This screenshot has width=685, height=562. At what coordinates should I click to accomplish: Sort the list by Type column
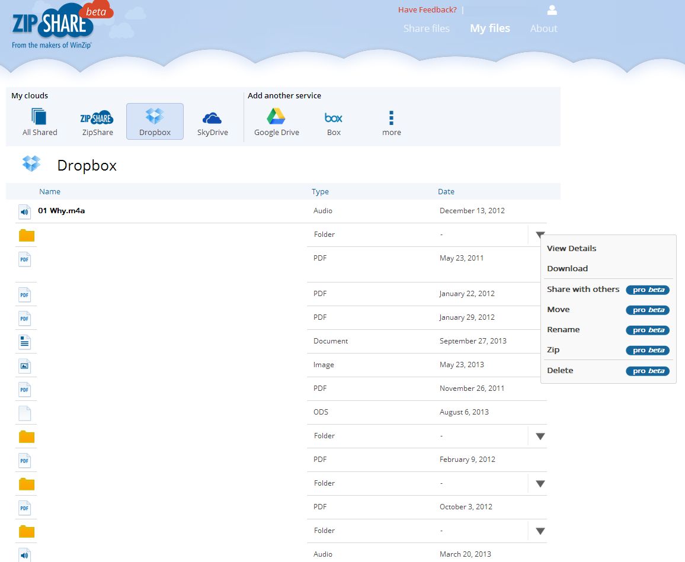point(320,191)
